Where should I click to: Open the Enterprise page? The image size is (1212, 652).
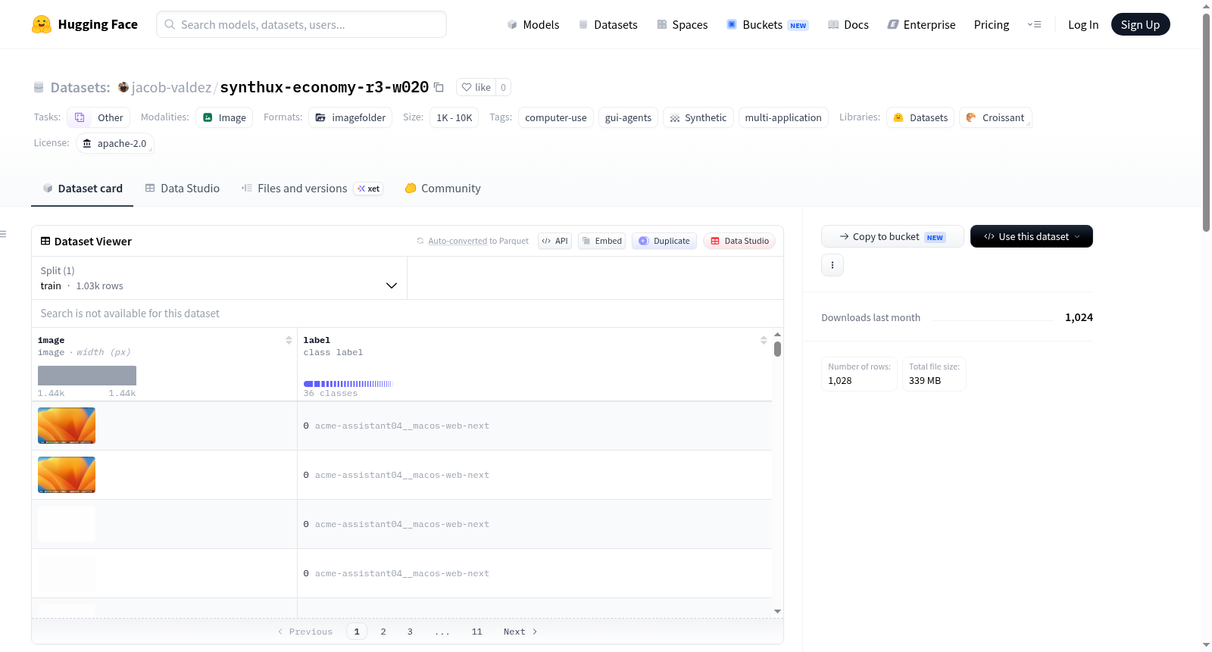pyautogui.click(x=921, y=25)
